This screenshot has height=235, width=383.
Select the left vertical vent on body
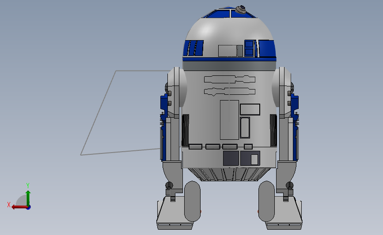pyautogui.click(x=186, y=131)
